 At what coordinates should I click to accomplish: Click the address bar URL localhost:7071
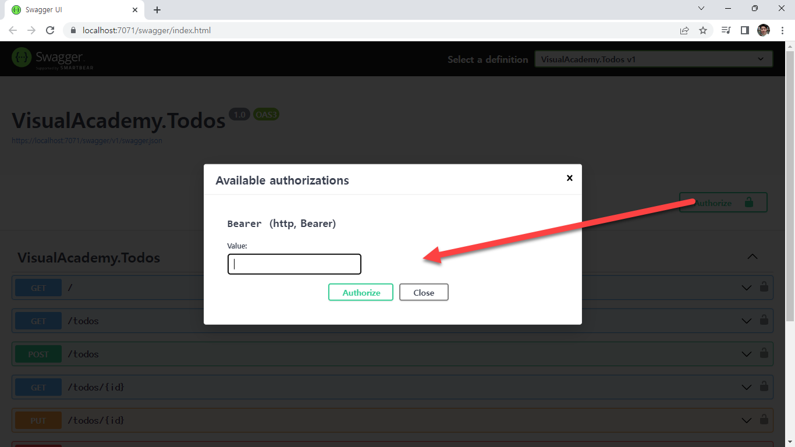(x=147, y=30)
